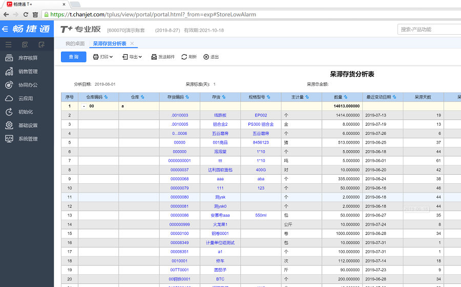This screenshot has width=461, height=287.
Task: Open the 系统管理 system management module
Action: [28, 139]
